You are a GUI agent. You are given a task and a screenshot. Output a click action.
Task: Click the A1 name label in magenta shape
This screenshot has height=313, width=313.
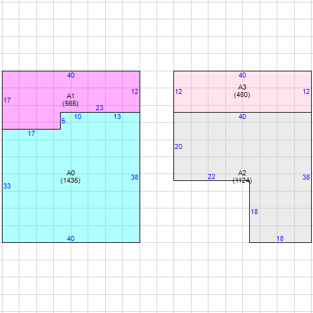click(x=71, y=96)
